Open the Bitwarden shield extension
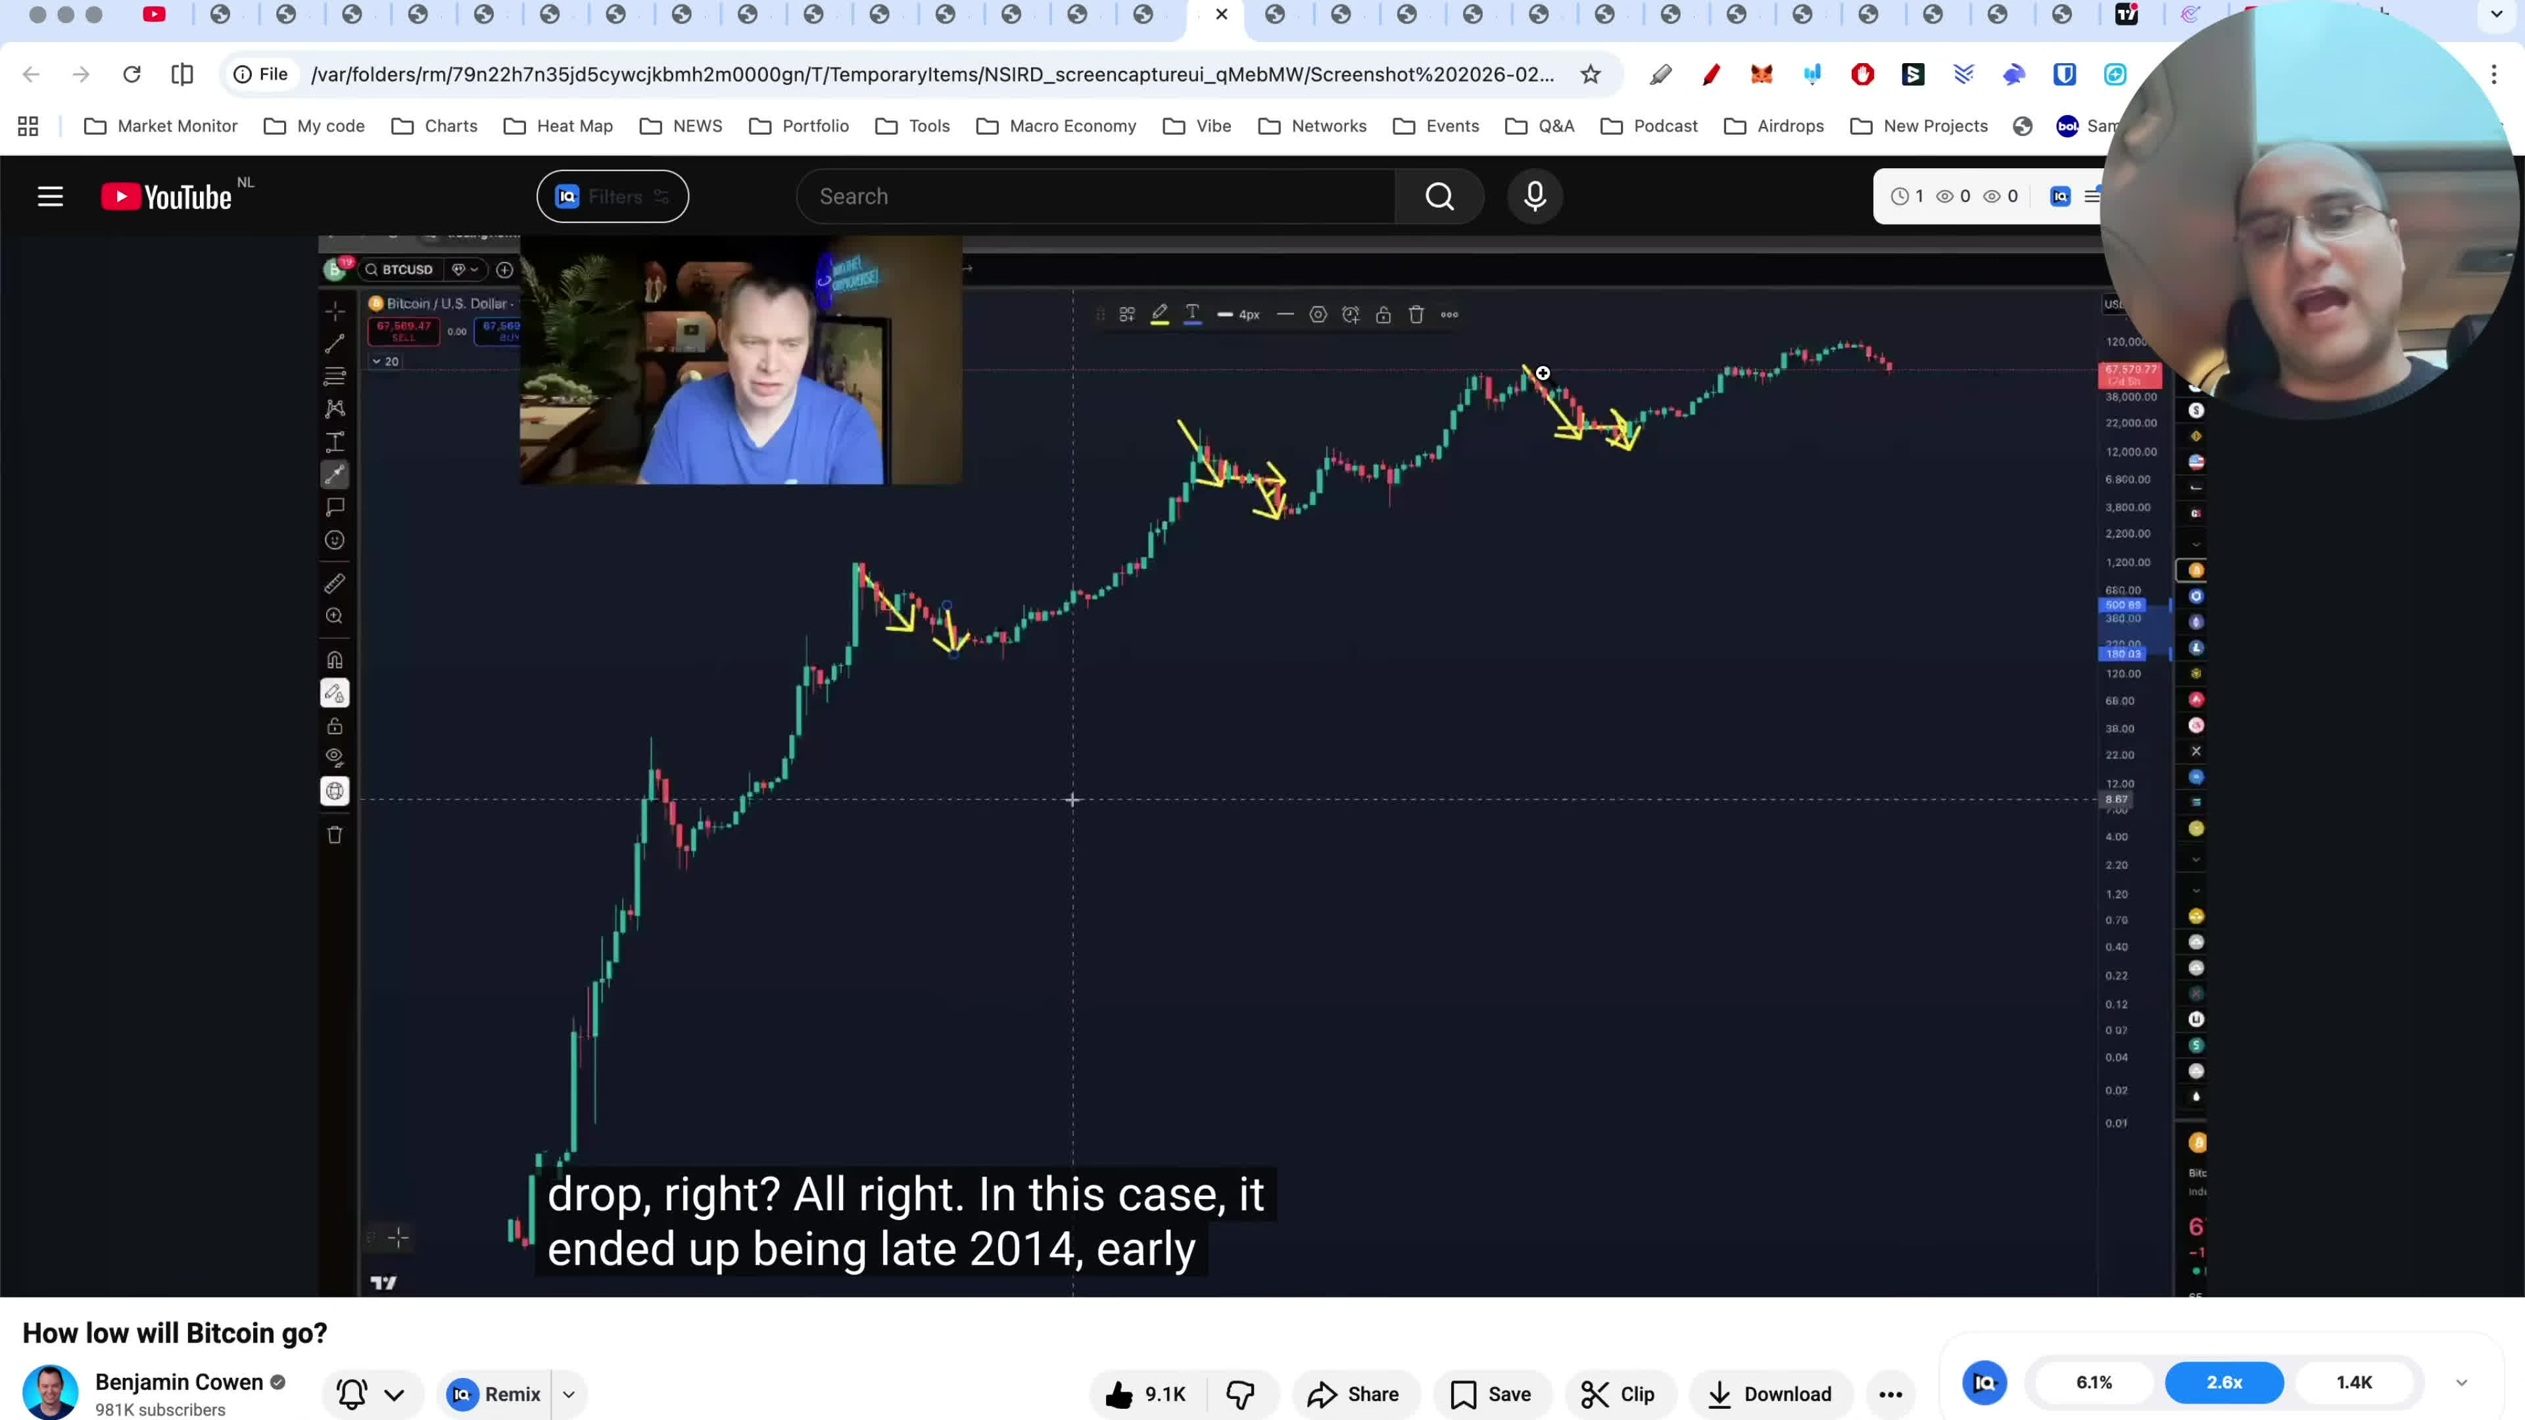This screenshot has width=2525, height=1420. 2064,74
